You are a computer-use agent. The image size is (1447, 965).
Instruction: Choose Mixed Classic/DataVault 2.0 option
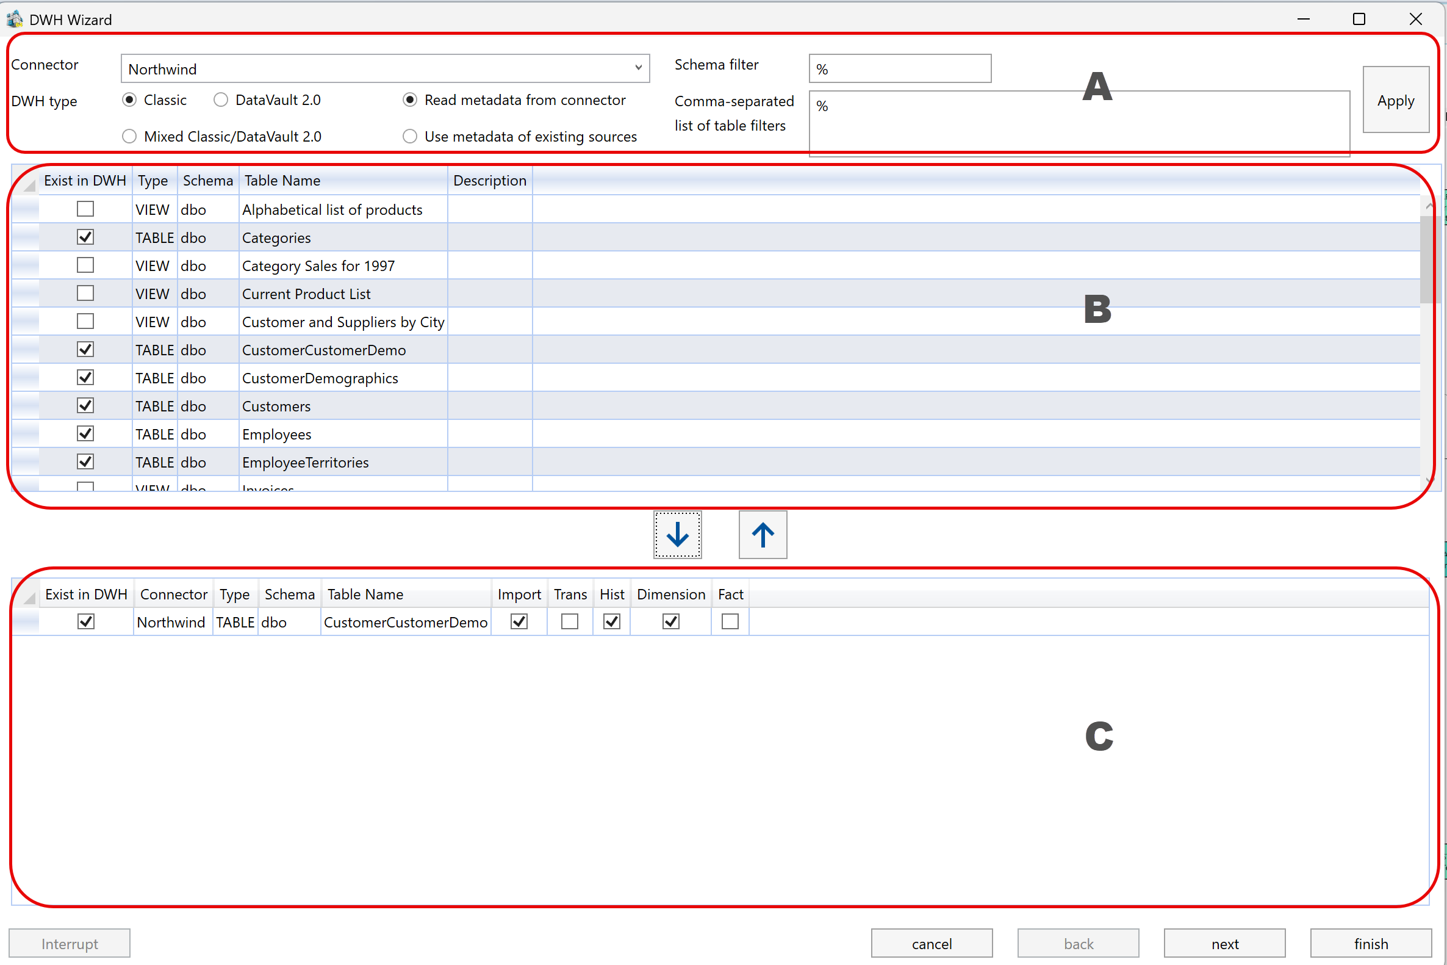tap(129, 136)
